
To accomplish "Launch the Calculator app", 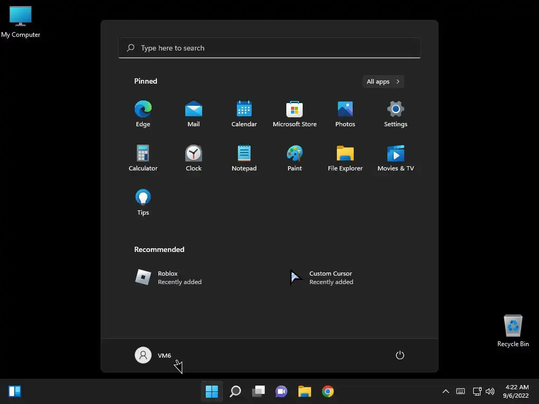I will click(x=143, y=158).
